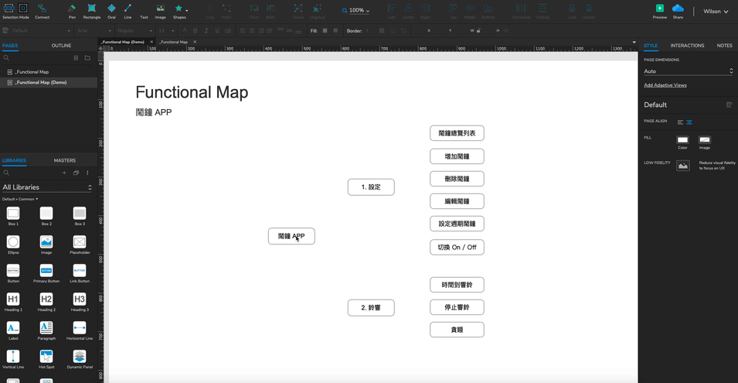Select the Label widget
Screen dimensions: 738x383
pyautogui.click(x=13, y=330)
